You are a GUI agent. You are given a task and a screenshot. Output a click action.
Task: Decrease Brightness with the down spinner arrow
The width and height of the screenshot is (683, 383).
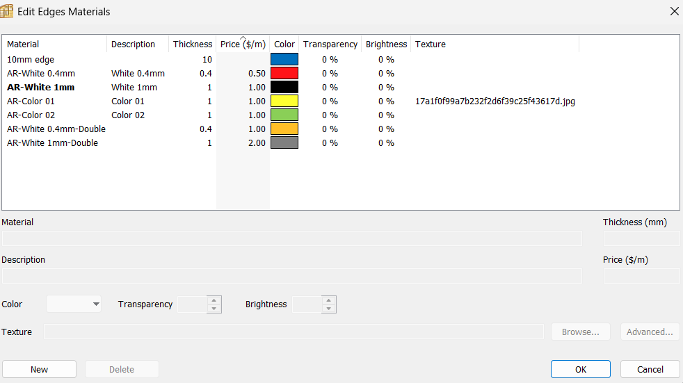point(329,309)
